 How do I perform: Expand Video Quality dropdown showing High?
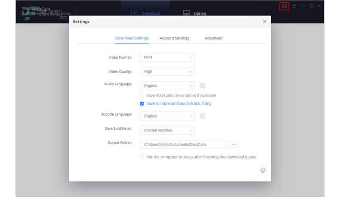pyautogui.click(x=167, y=71)
